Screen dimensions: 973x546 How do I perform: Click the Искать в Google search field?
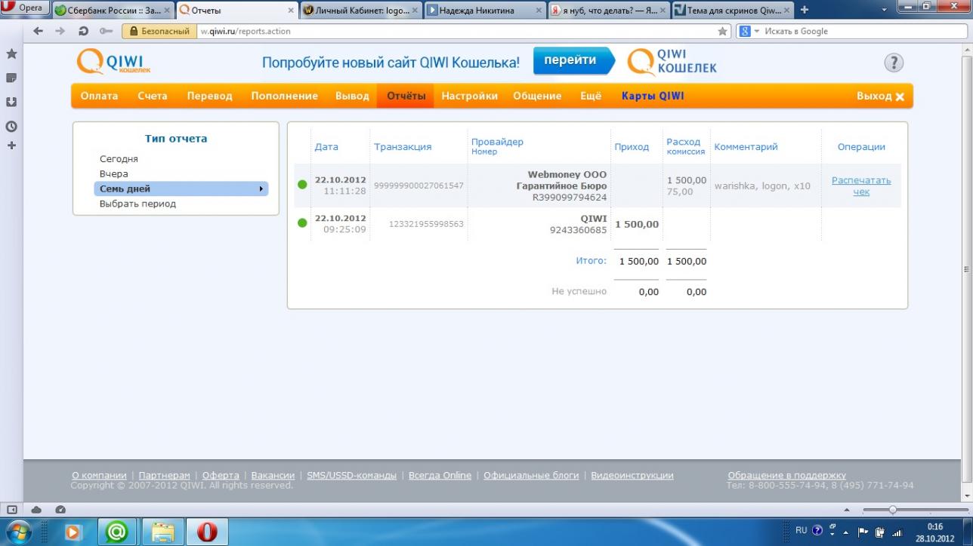pyautogui.click(x=861, y=32)
